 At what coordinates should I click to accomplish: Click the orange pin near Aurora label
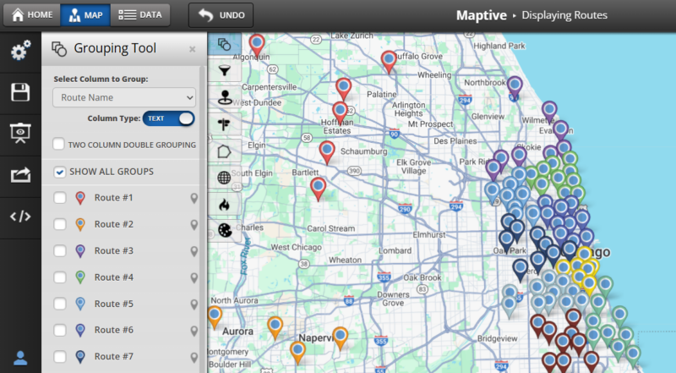pos(215,317)
